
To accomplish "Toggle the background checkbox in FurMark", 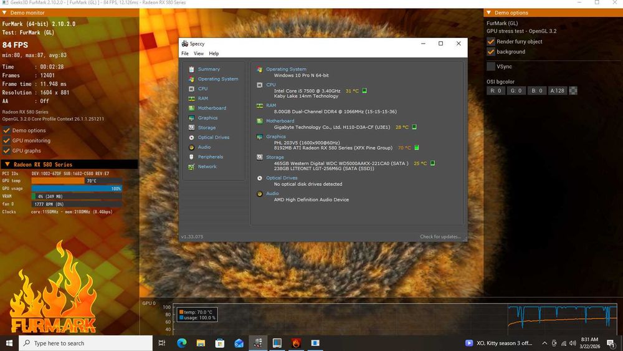I will [491, 52].
